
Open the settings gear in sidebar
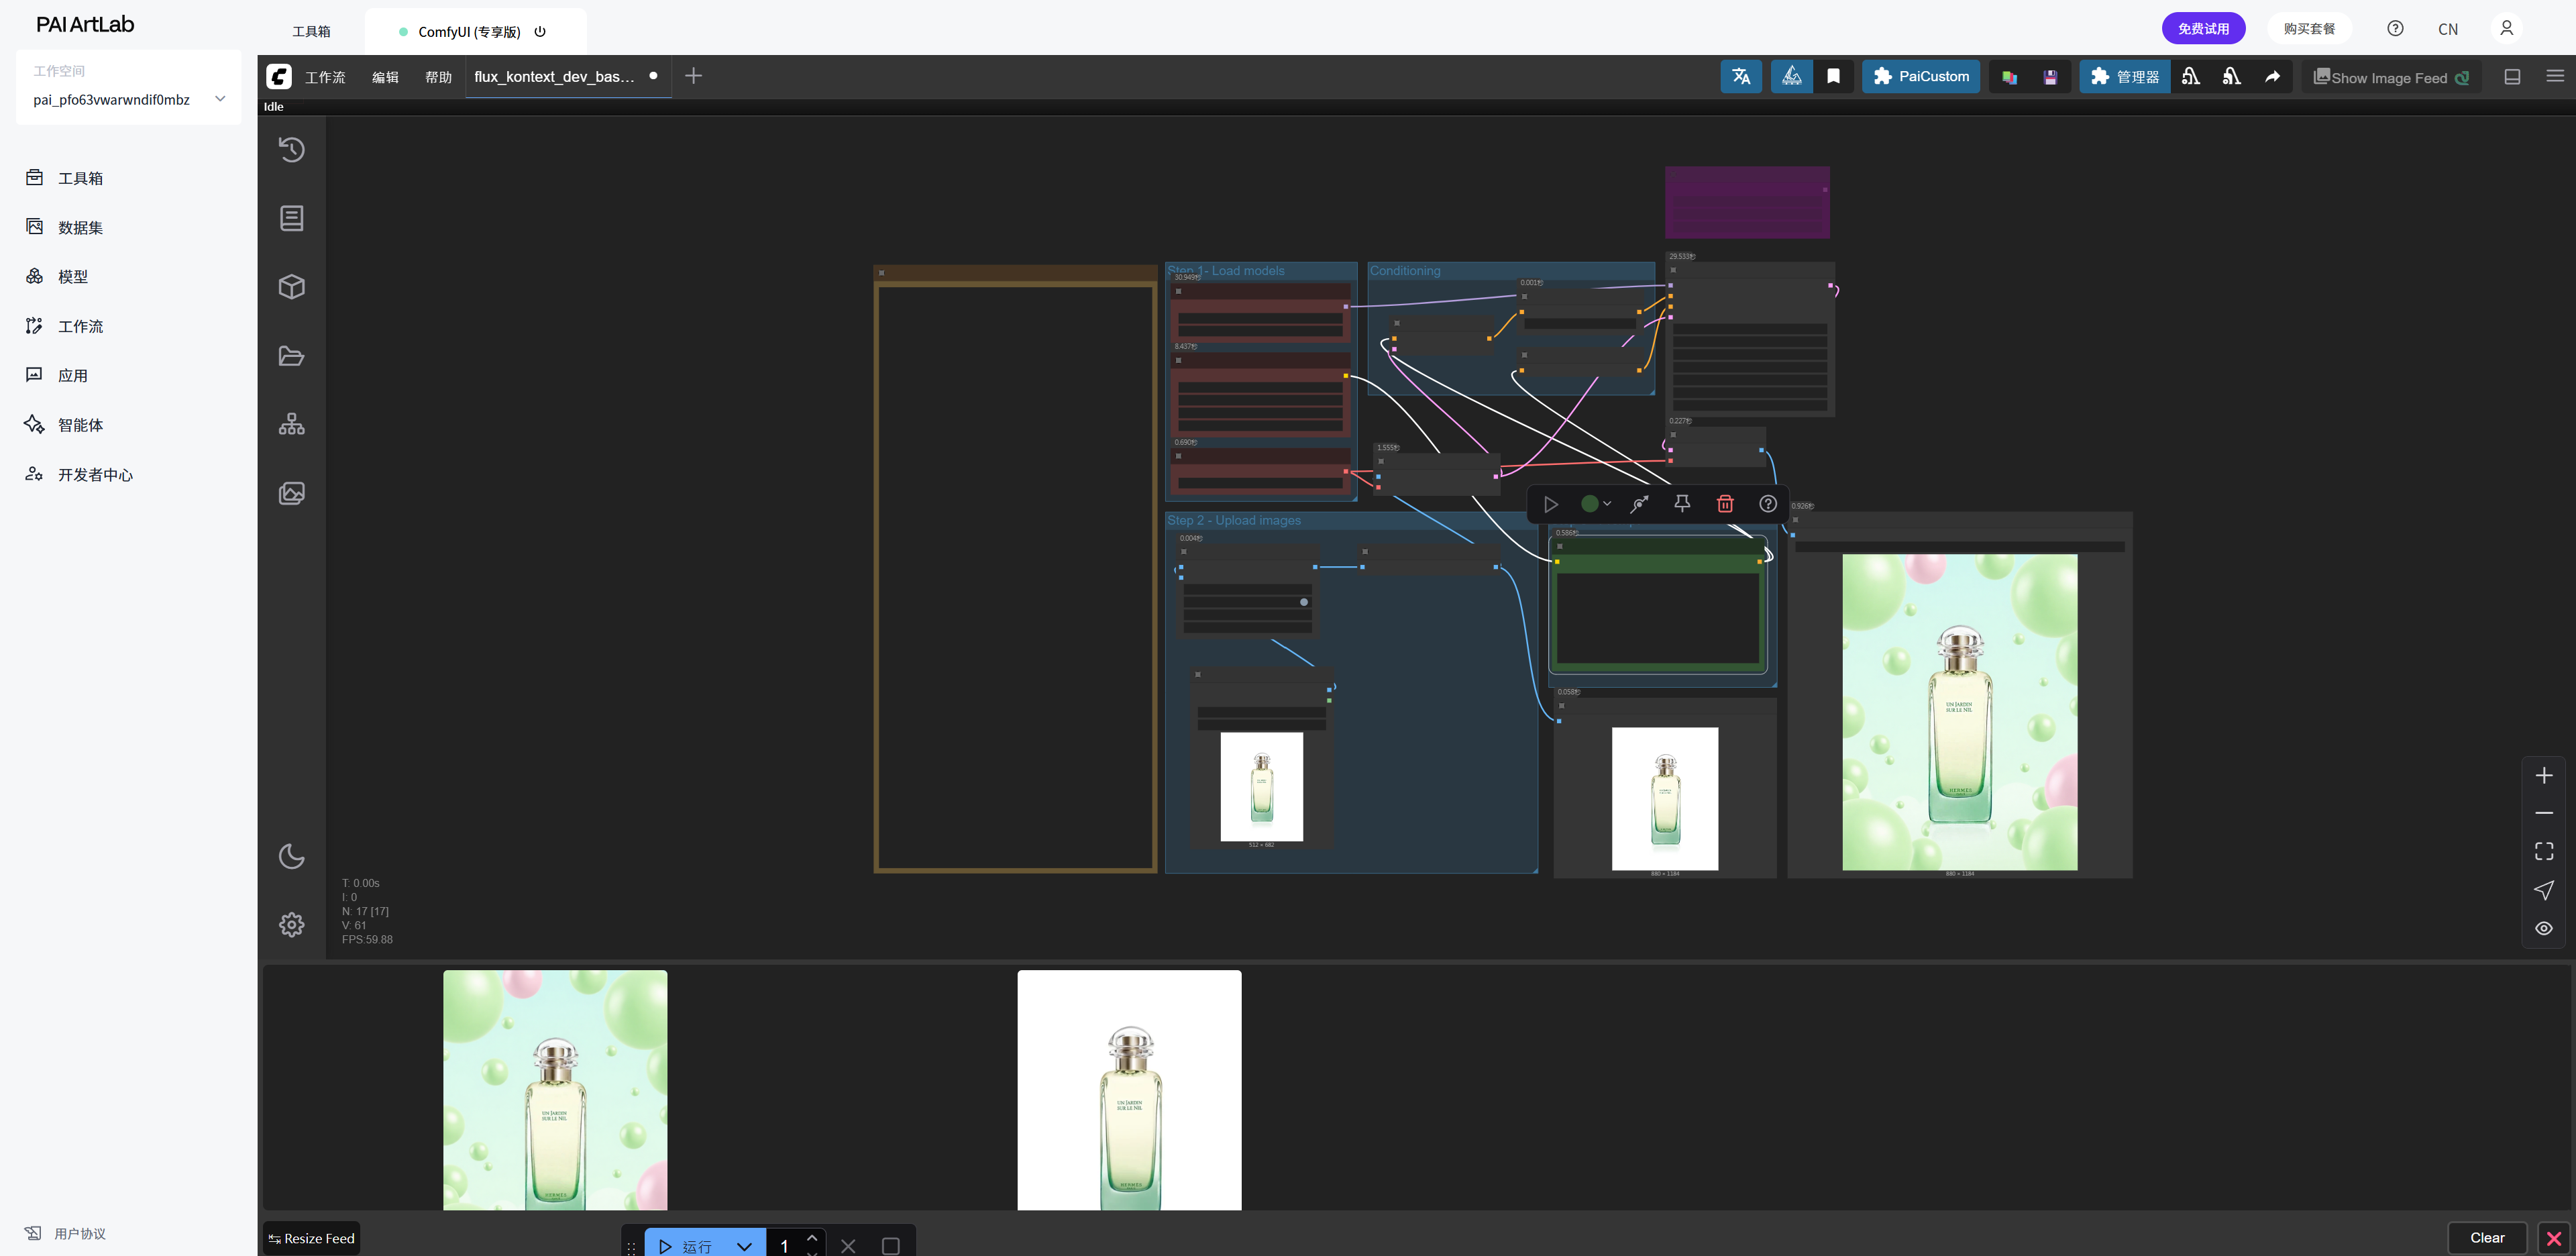pos(291,924)
